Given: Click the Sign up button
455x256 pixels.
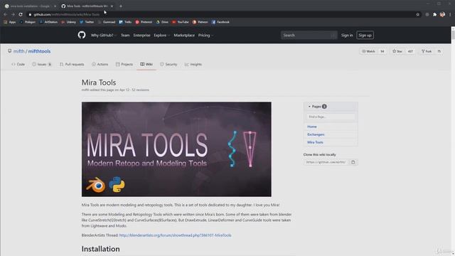Looking at the screenshot, I should click(x=365, y=35).
